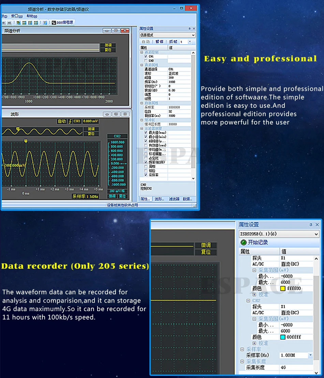Minimize the 波形 sub-window
Screen dimensions: 324x378
[107, 114]
